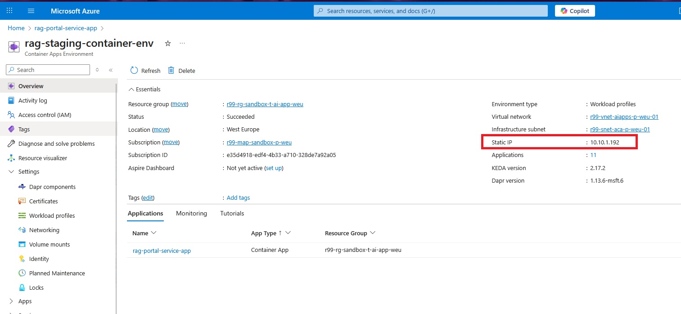Switch to the Monitoring tab
The image size is (681, 314).
[x=191, y=213]
